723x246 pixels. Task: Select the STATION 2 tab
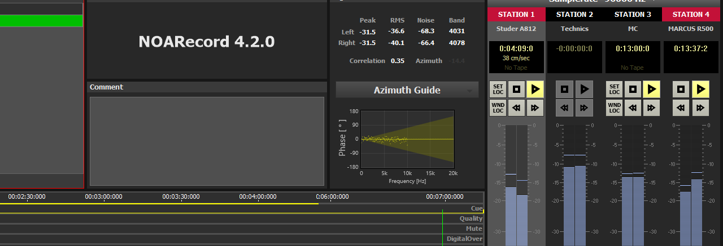(x=575, y=15)
